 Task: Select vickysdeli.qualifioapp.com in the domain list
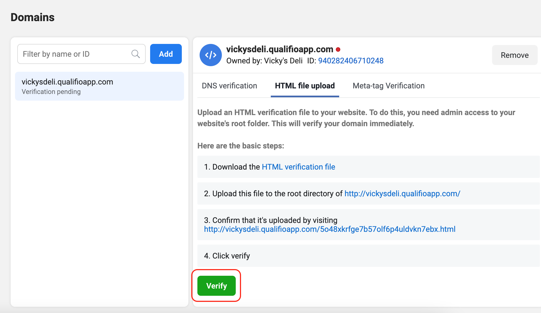100,86
